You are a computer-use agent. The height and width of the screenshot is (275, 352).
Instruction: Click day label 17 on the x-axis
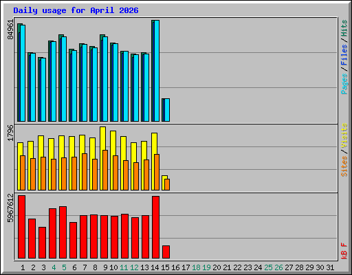[x=186, y=267]
